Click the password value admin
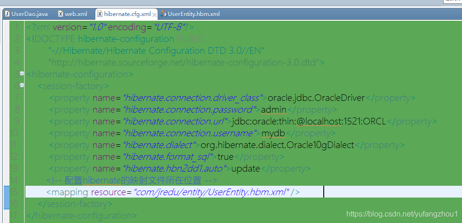462x223 pixels. [274, 110]
